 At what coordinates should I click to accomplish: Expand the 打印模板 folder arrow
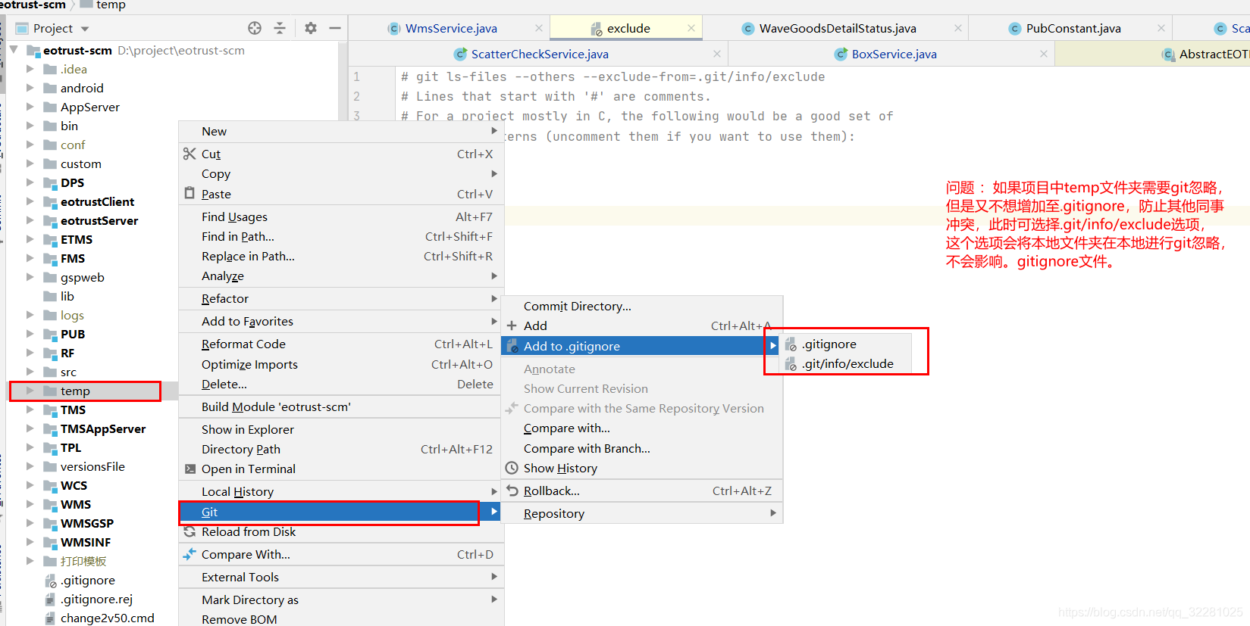click(x=30, y=561)
